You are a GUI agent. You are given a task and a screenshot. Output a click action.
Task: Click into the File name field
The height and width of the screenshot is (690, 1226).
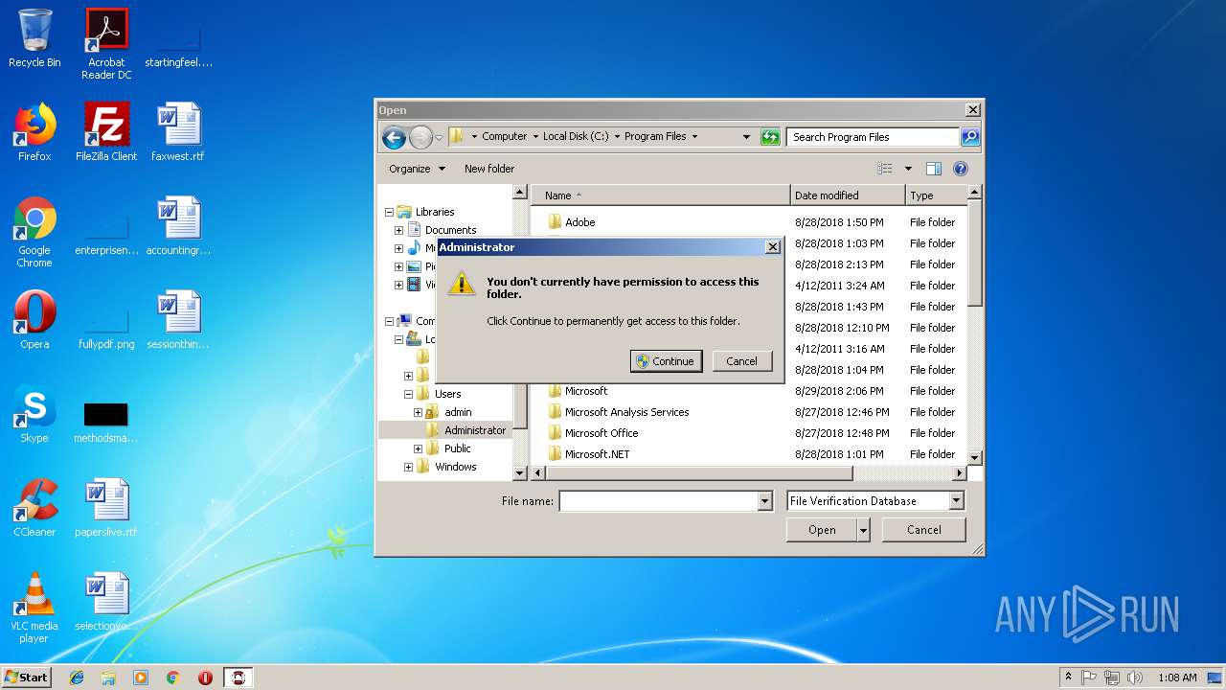658,500
